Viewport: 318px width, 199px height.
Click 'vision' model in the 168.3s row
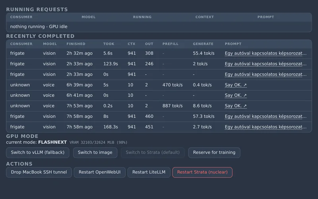[49, 127]
